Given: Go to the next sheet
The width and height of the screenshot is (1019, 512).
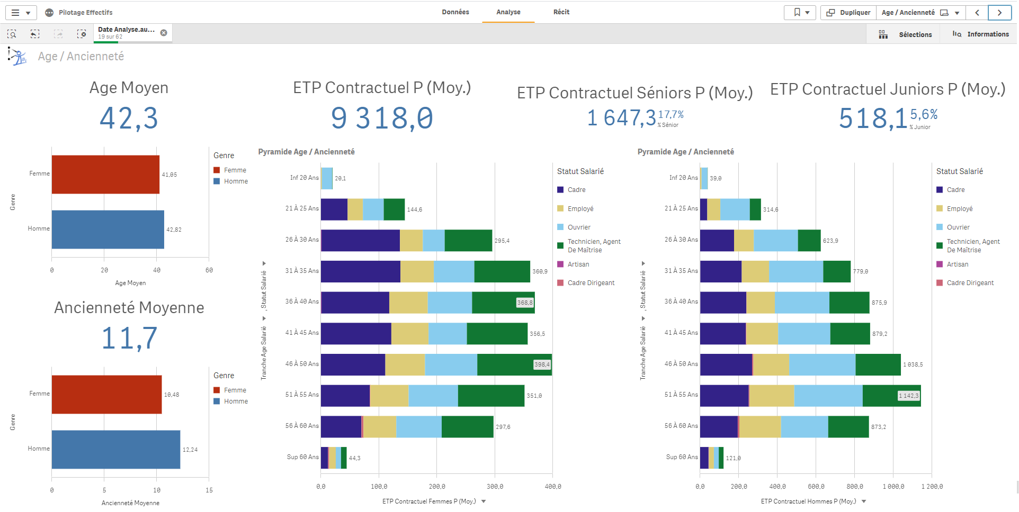Looking at the screenshot, I should pyautogui.click(x=999, y=12).
